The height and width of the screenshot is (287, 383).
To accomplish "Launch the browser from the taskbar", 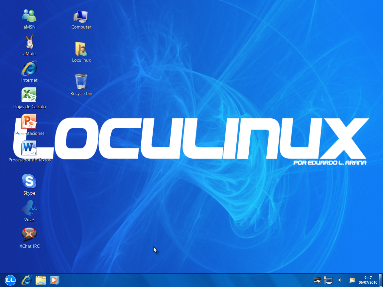I will pyautogui.click(x=27, y=280).
